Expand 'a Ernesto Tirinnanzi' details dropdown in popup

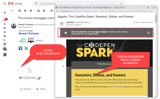82,25
